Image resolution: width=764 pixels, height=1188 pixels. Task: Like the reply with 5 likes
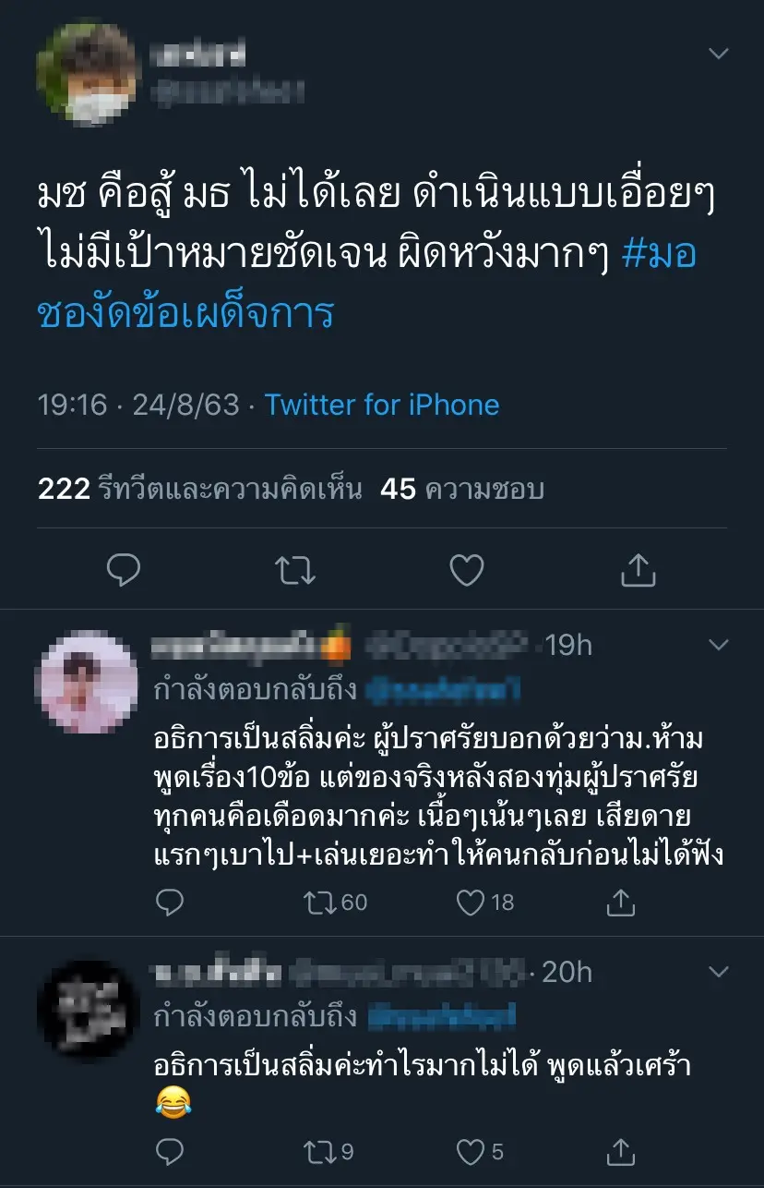[472, 1151]
